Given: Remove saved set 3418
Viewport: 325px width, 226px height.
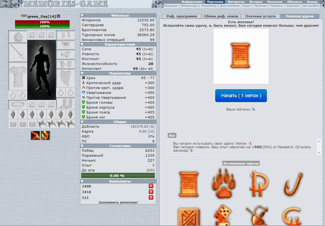Looking at the screenshot, I should point(151,192).
